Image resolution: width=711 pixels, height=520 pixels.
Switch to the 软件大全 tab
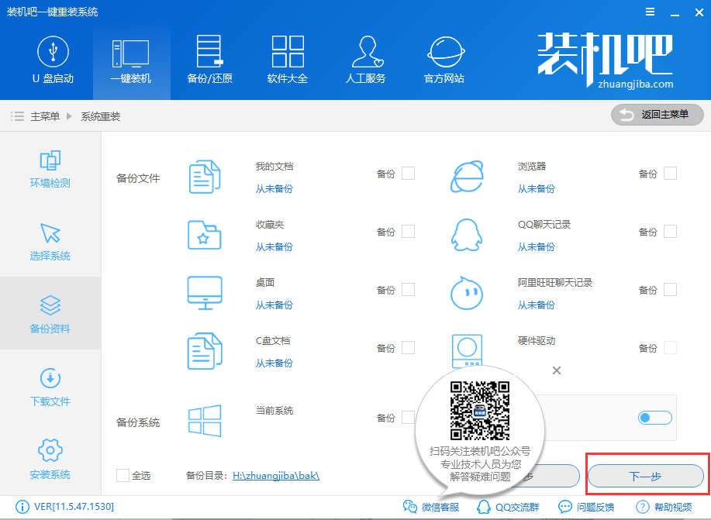(x=288, y=61)
